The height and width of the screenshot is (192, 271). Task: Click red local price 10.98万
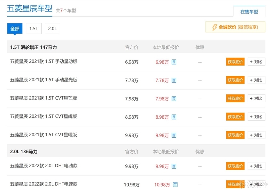tap(162, 185)
